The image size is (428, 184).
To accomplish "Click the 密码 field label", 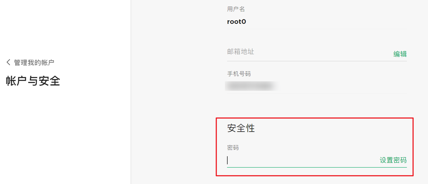I will point(233,148).
